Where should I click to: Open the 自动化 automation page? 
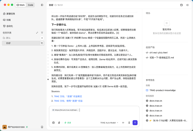(8, 26)
